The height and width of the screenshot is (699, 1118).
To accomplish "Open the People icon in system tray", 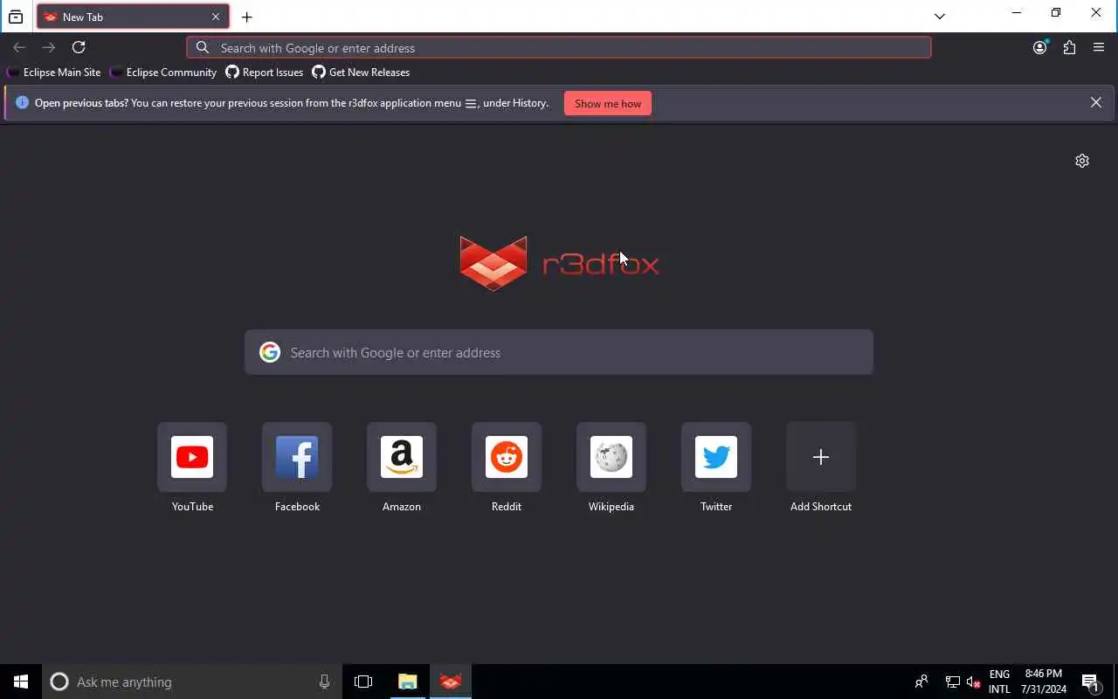I will (x=921, y=682).
